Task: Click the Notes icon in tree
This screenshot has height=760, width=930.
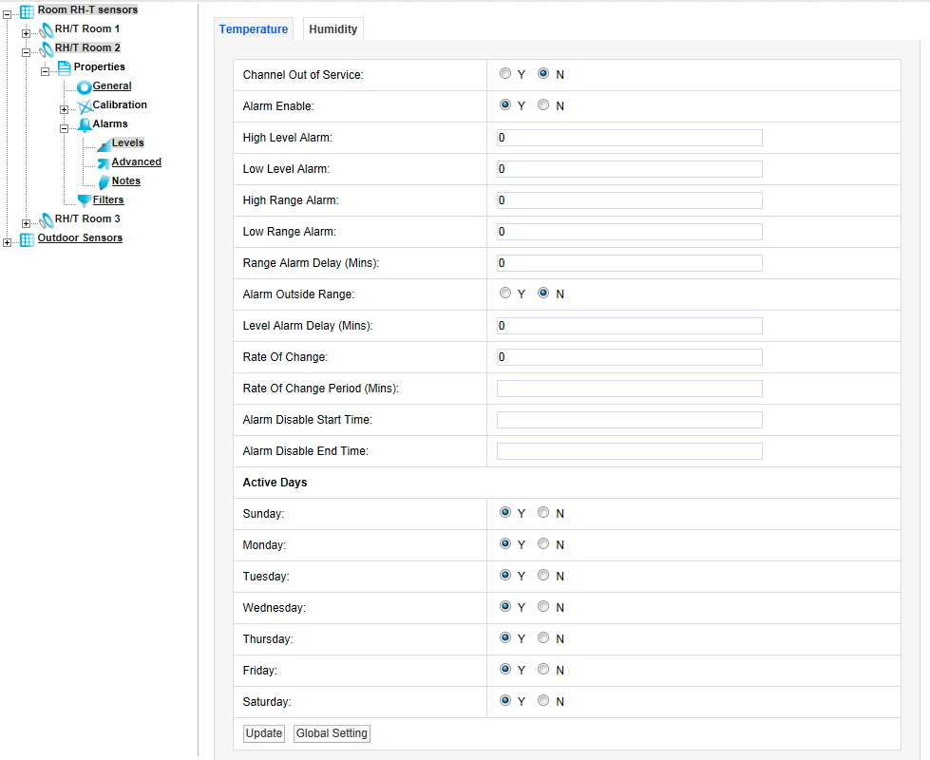Action: click(x=104, y=181)
